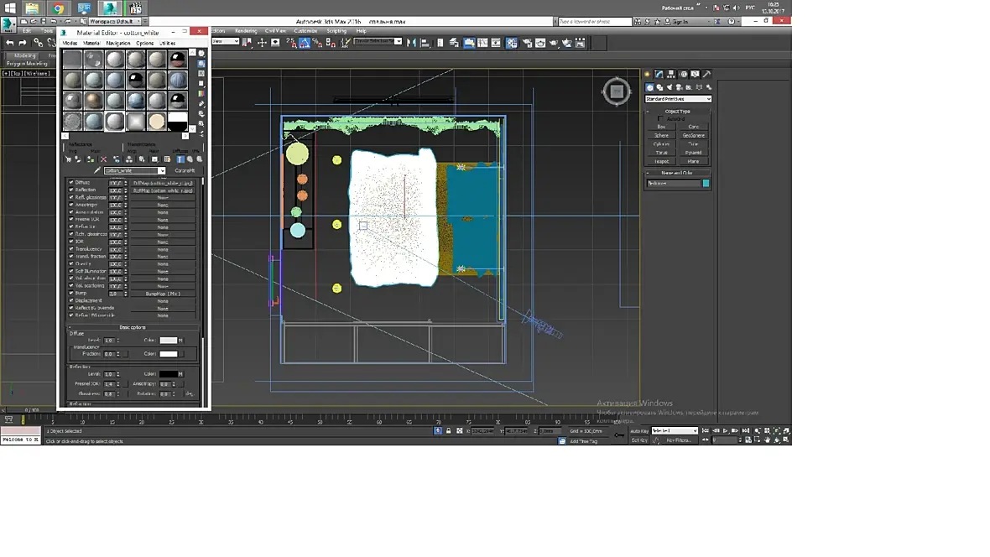The width and height of the screenshot is (990, 557).
Task: Click the Utilities hammer icon
Action: click(x=706, y=74)
